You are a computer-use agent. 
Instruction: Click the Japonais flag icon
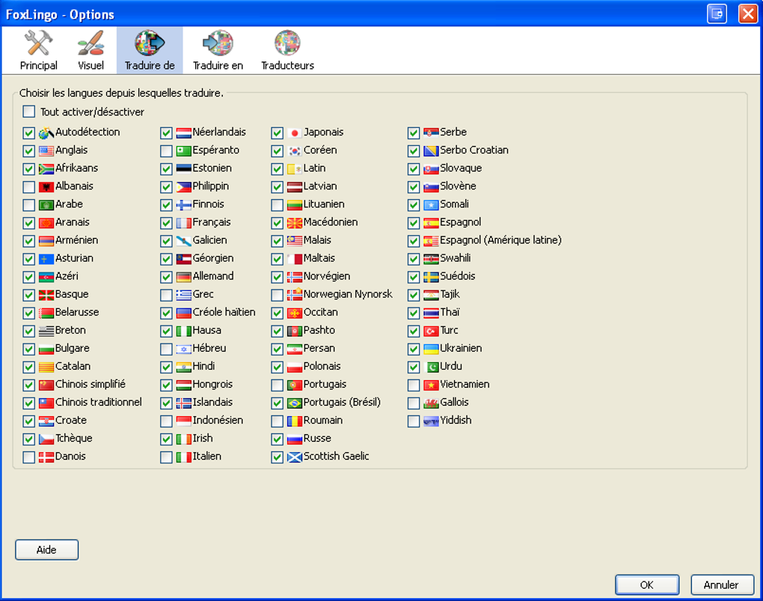[295, 133]
